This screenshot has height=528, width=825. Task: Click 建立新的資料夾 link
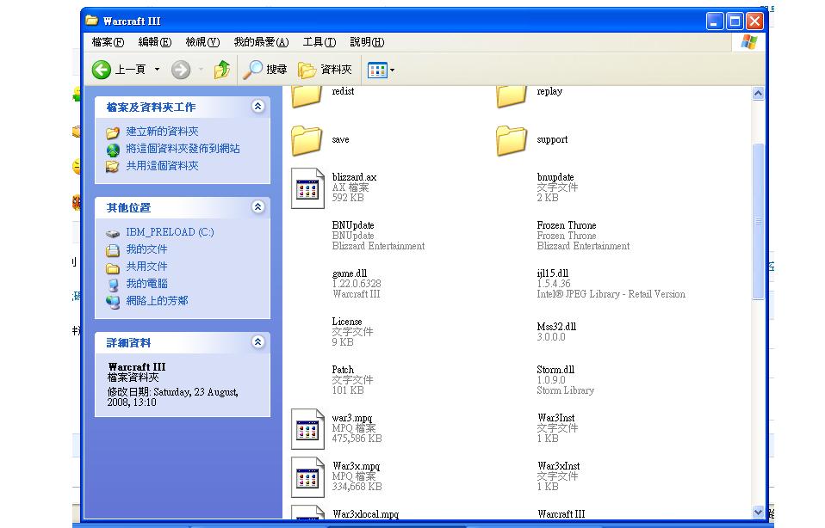(x=162, y=132)
